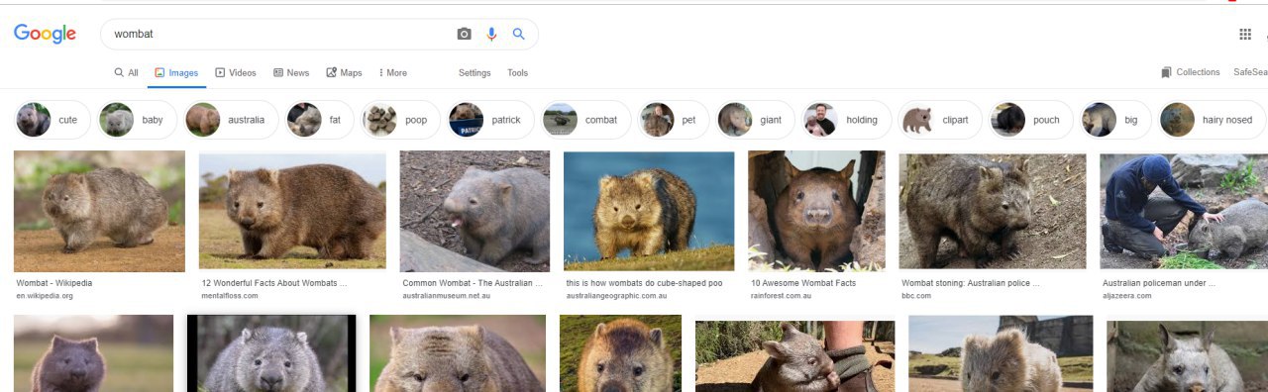Open the Australian policeman aljazeera image

tap(1184, 211)
